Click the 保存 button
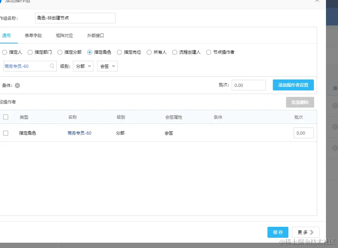 278,232
